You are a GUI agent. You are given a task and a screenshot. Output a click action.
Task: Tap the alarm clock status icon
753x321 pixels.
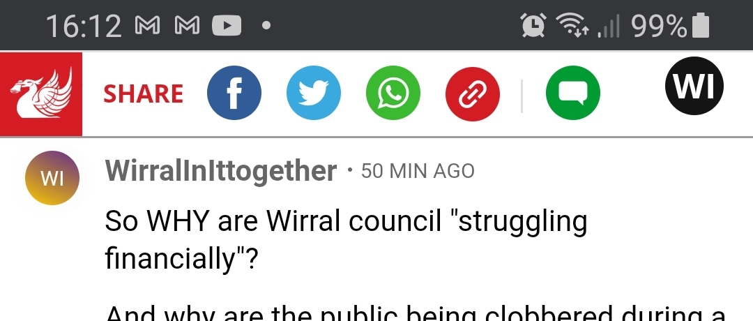tap(533, 25)
